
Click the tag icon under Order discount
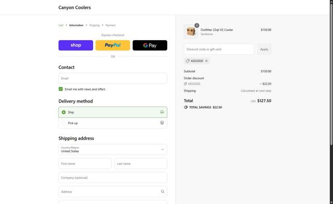(186, 84)
